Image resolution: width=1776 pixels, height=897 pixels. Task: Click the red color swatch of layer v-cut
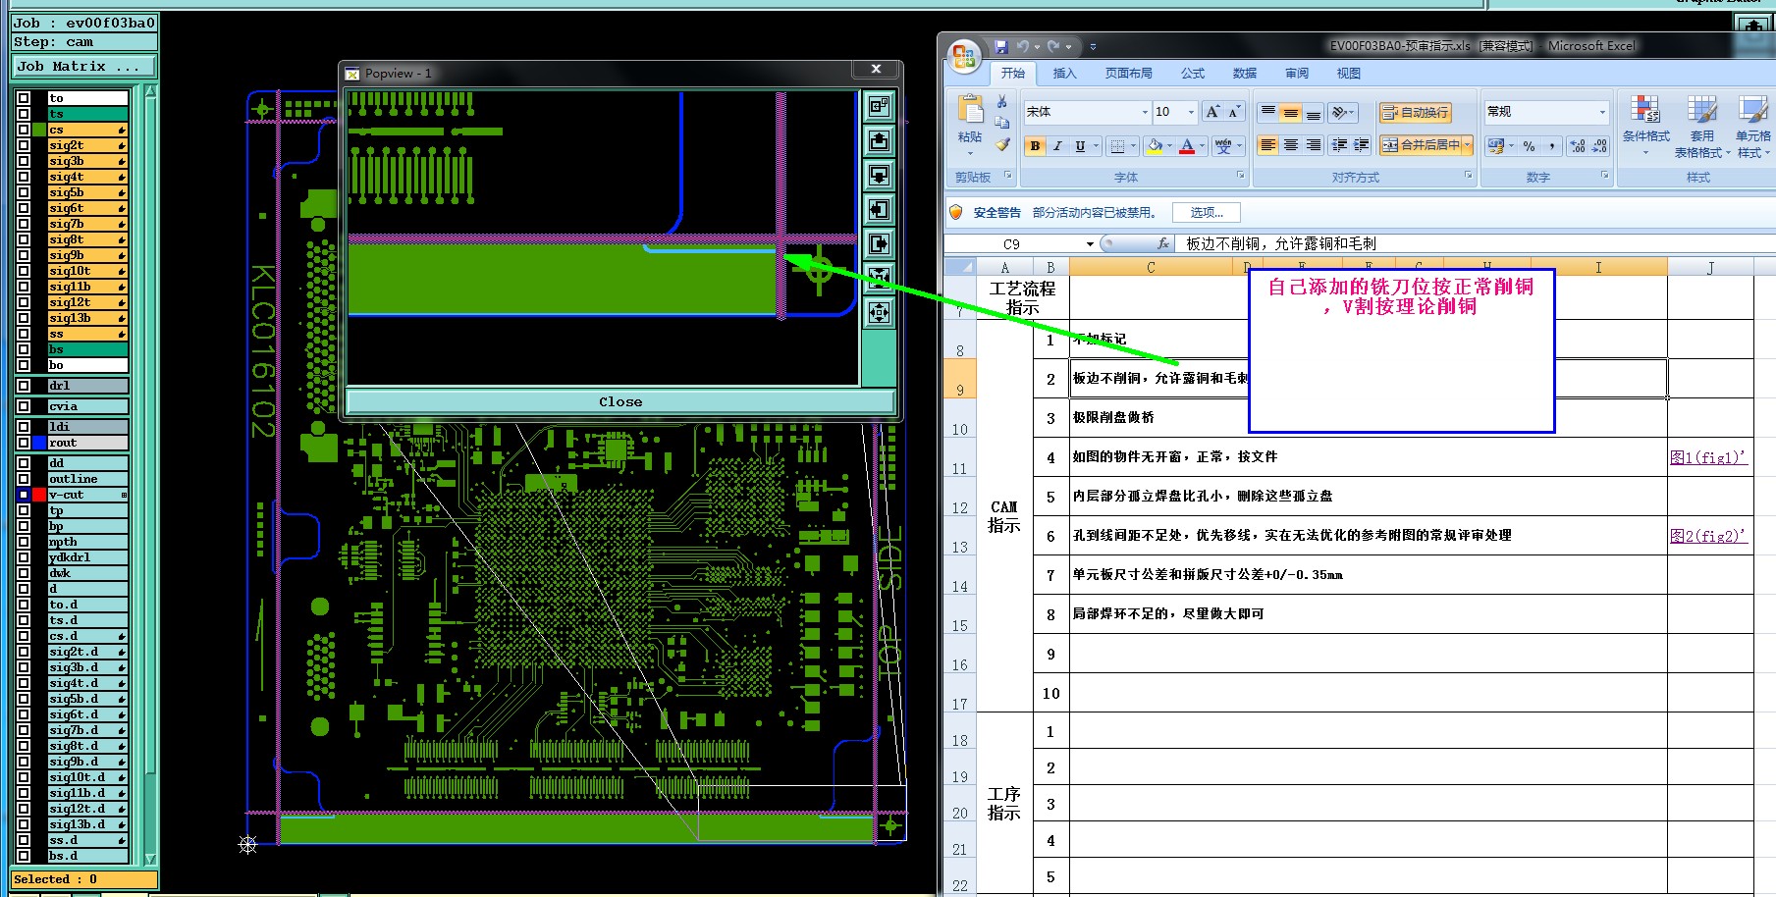pos(39,495)
